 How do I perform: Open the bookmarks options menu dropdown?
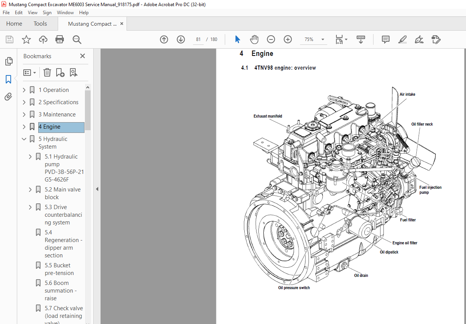coord(29,72)
